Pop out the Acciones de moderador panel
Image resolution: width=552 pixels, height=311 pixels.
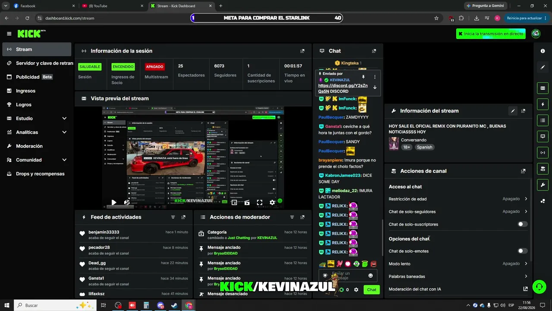tap(302, 217)
